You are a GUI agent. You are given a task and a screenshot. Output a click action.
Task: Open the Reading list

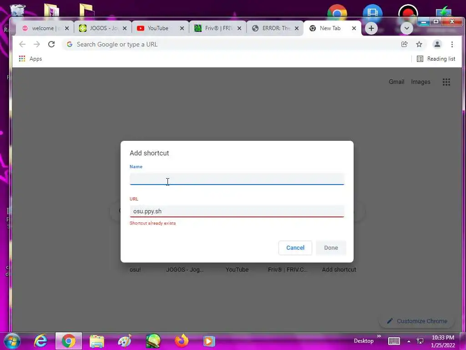point(436,59)
